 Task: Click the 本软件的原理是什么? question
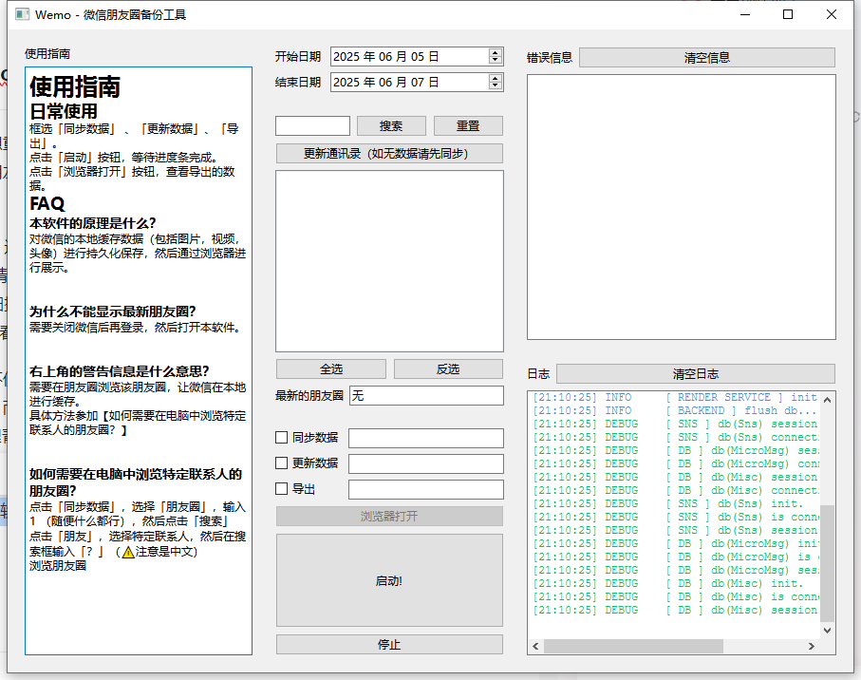(92, 223)
